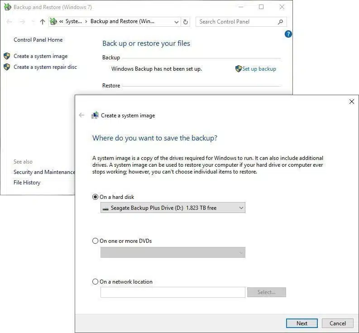Click the 'See also' label
Viewport: 359px width, 333px height.
coord(23,162)
